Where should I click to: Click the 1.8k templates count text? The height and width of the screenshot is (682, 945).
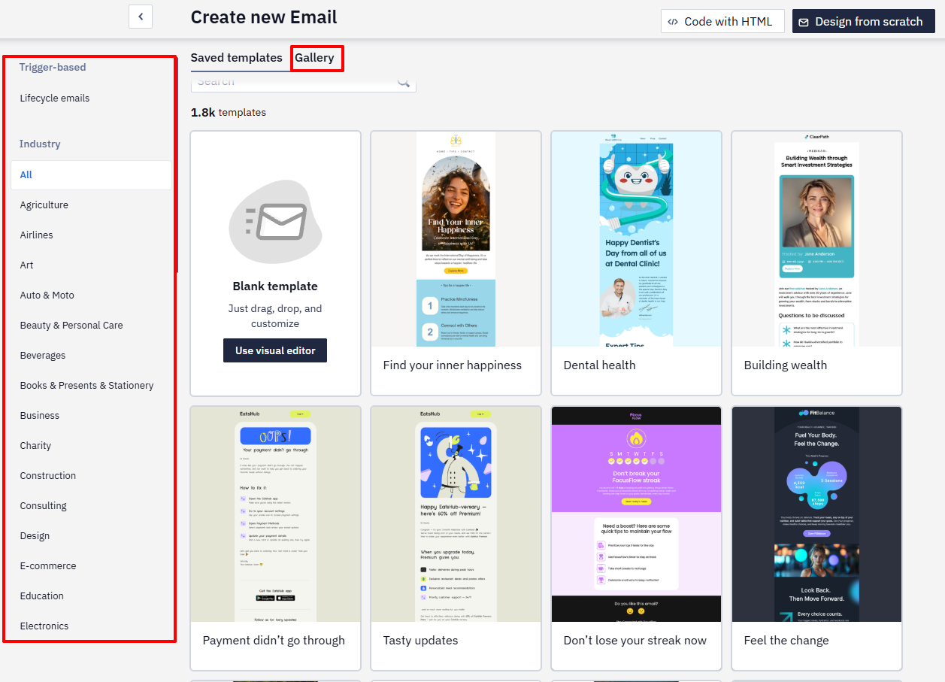click(x=229, y=112)
